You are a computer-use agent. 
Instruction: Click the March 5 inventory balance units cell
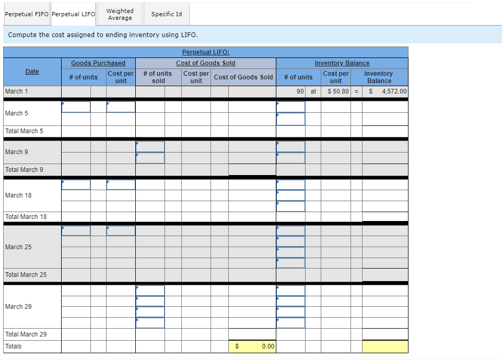[290, 107]
